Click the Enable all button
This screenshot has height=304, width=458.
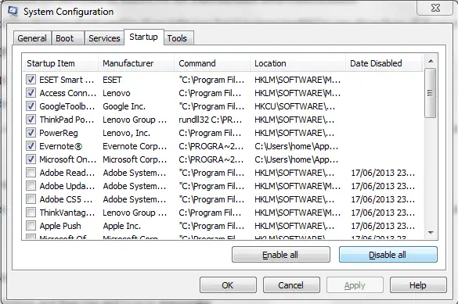point(281,255)
